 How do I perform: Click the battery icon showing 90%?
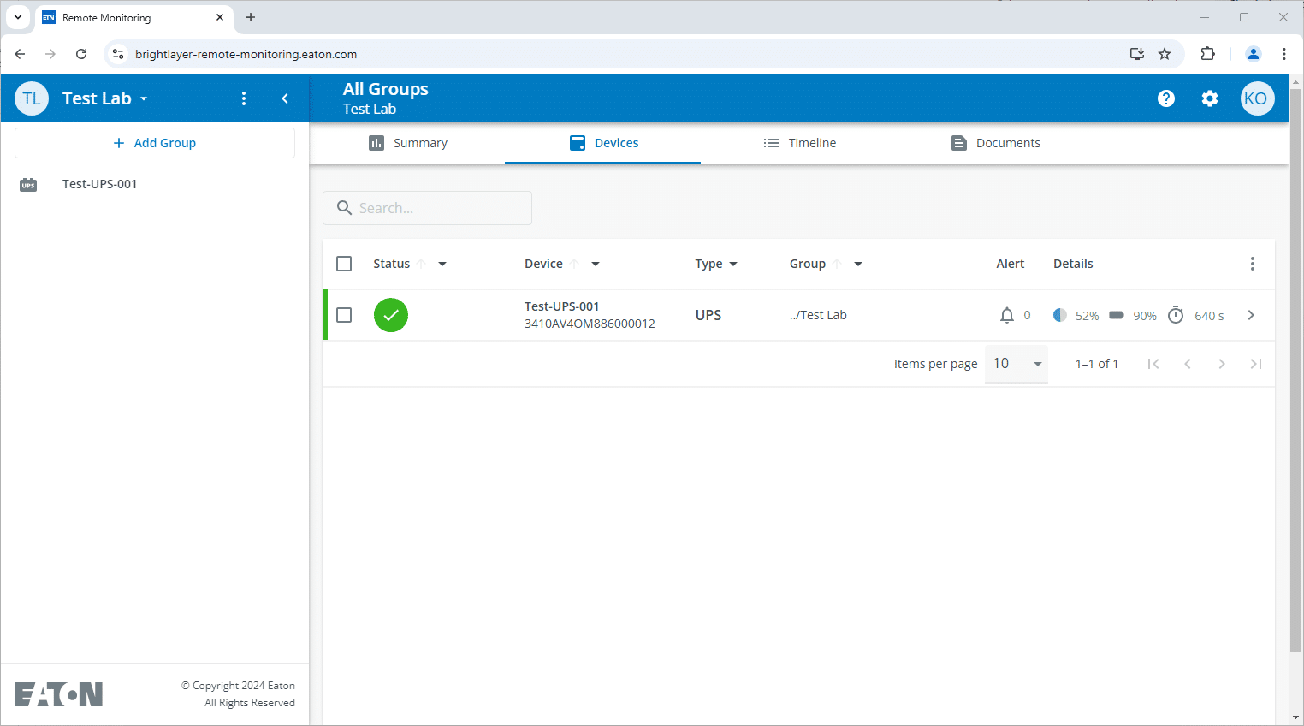click(1117, 315)
